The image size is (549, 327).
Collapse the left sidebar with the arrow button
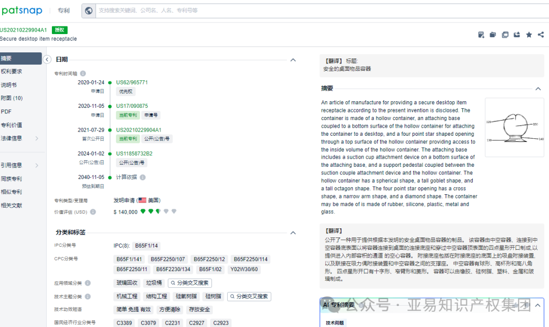[47, 60]
